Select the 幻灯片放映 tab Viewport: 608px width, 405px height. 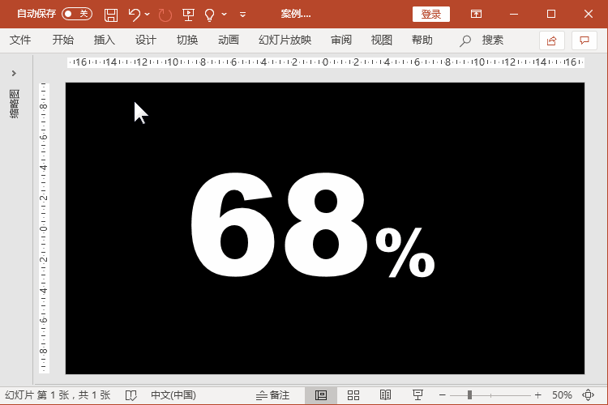click(285, 40)
